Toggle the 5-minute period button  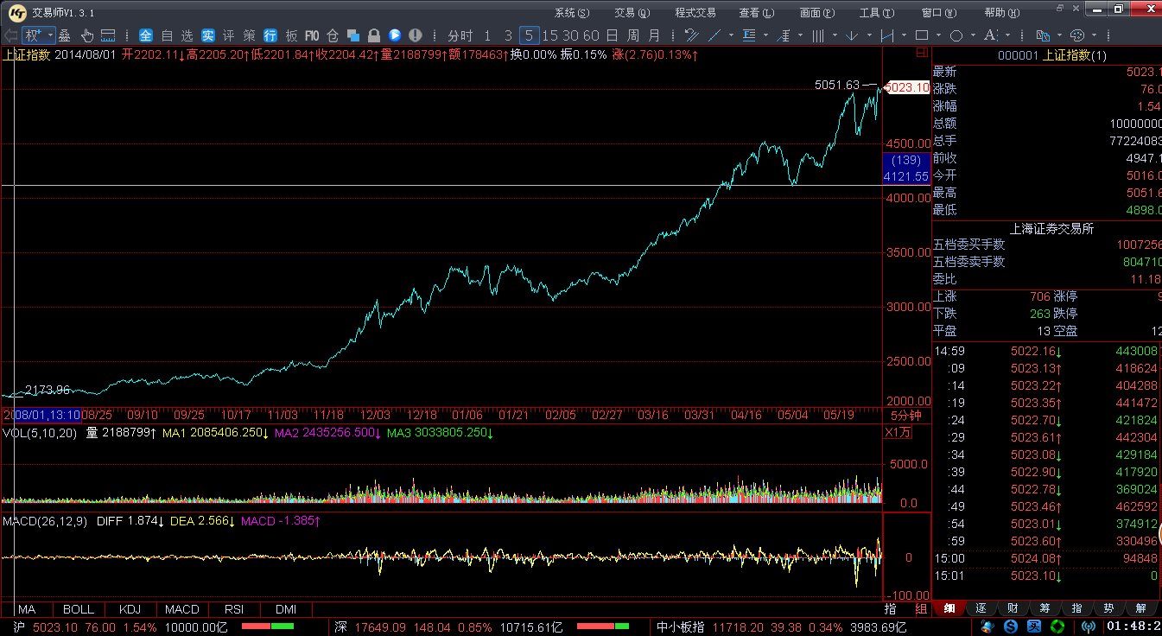click(529, 35)
